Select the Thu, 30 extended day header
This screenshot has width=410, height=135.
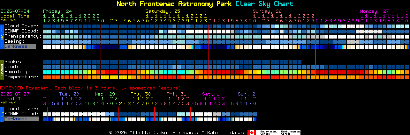[141, 94]
